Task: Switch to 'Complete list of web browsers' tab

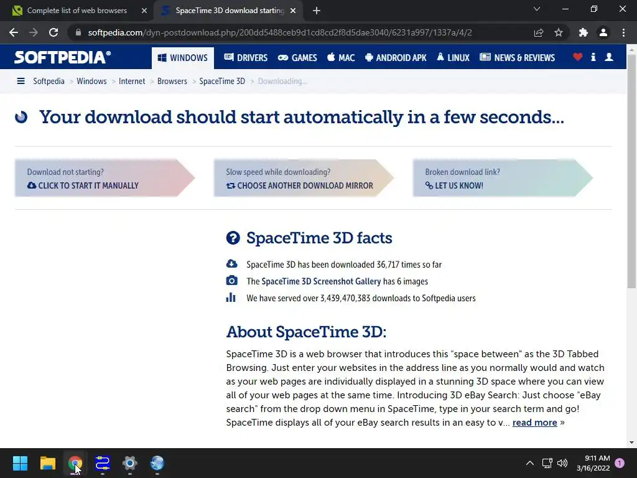Action: click(x=77, y=11)
